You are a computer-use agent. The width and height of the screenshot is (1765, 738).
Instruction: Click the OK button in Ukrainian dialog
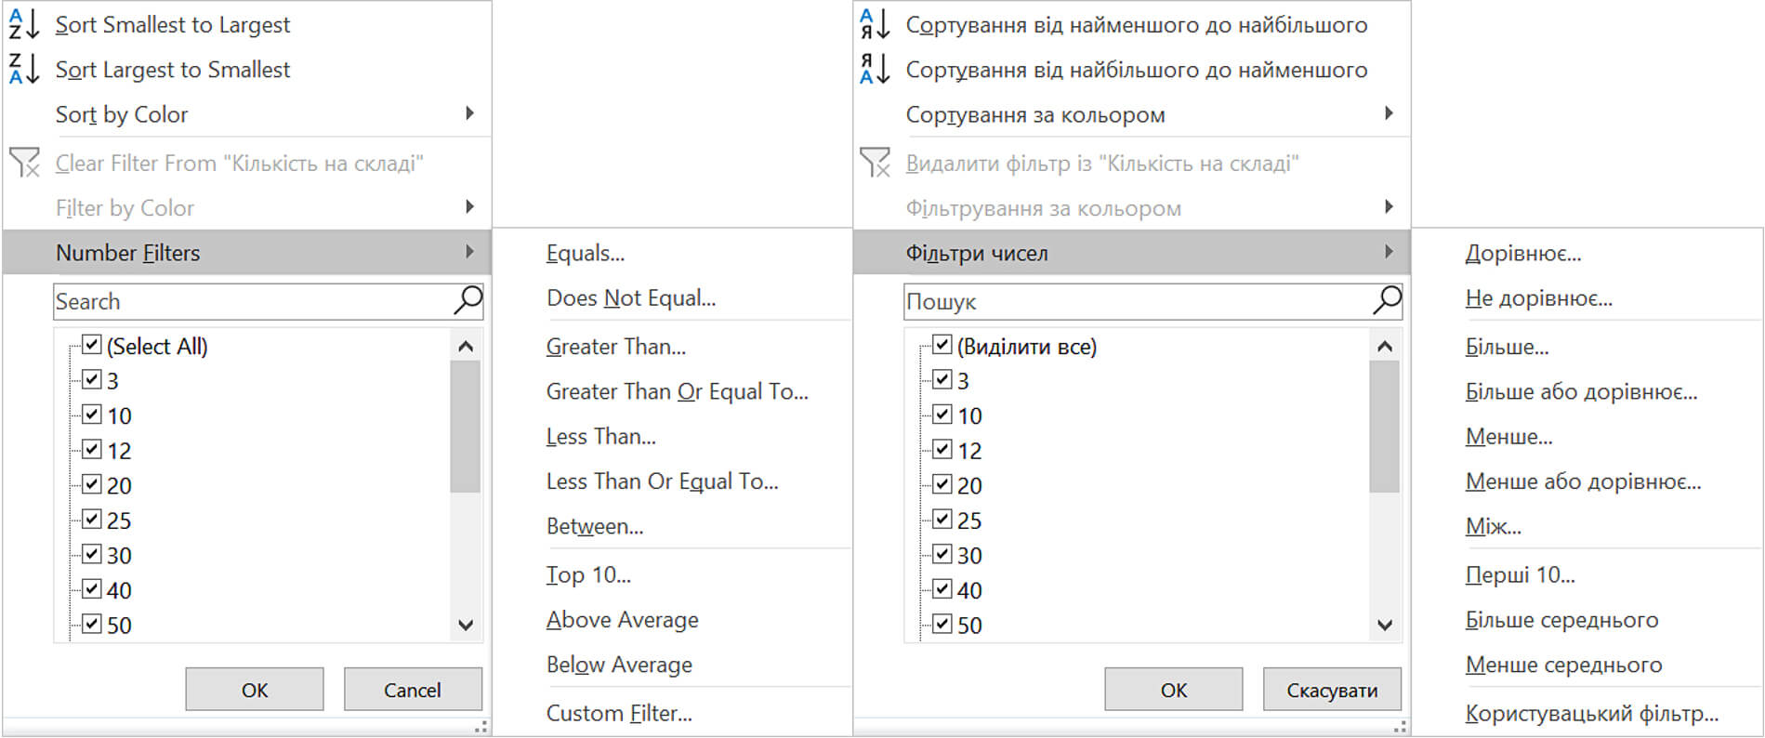click(1173, 689)
